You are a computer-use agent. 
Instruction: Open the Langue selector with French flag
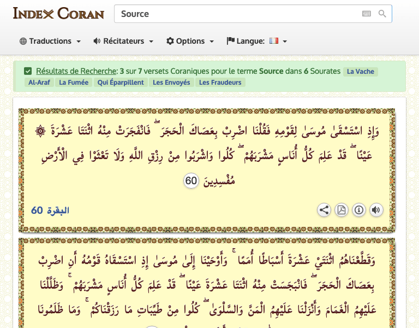(257, 41)
